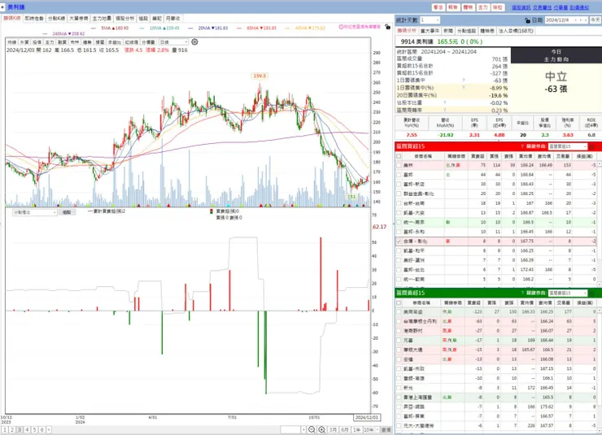
Task: Zoom out the chart with the minus magnifier
Action: (x=312, y=429)
